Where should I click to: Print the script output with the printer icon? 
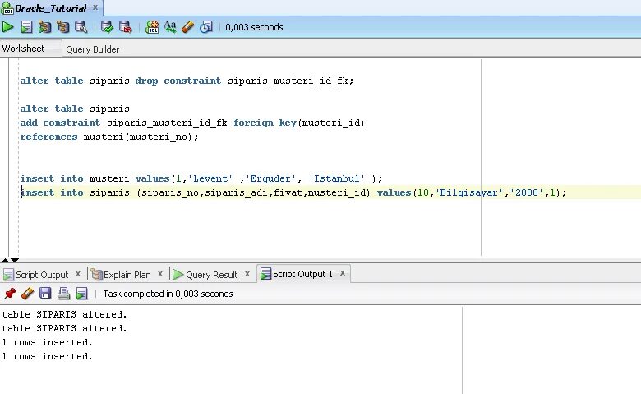63,294
